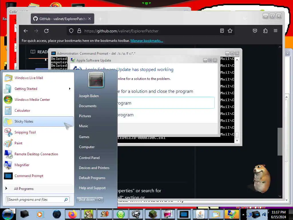Click the Windows Start orb
Image resolution: width=293 pixels, height=220 pixels.
(x=7, y=214)
